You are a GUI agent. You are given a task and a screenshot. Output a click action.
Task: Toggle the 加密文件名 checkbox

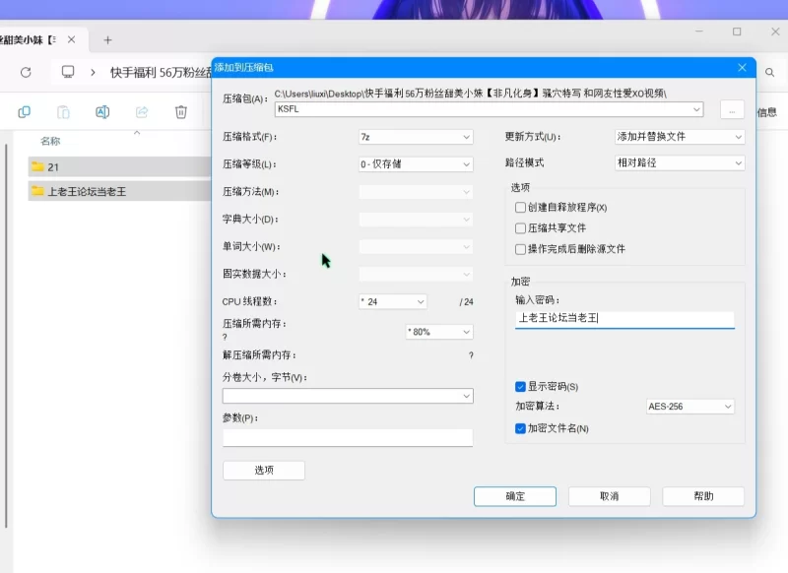click(x=520, y=428)
